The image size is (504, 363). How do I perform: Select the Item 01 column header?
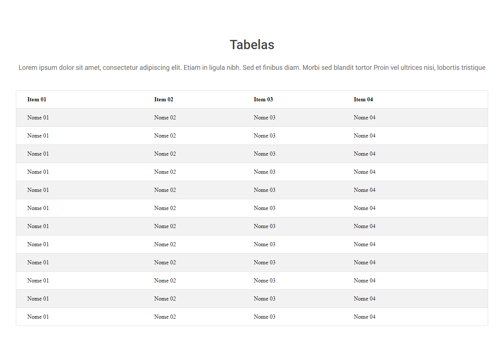tap(37, 99)
